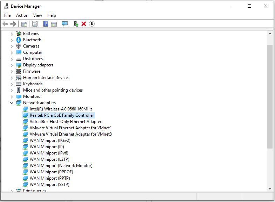The image size is (275, 202).
Task: Expand the Display adapters category
Action: tap(12, 65)
